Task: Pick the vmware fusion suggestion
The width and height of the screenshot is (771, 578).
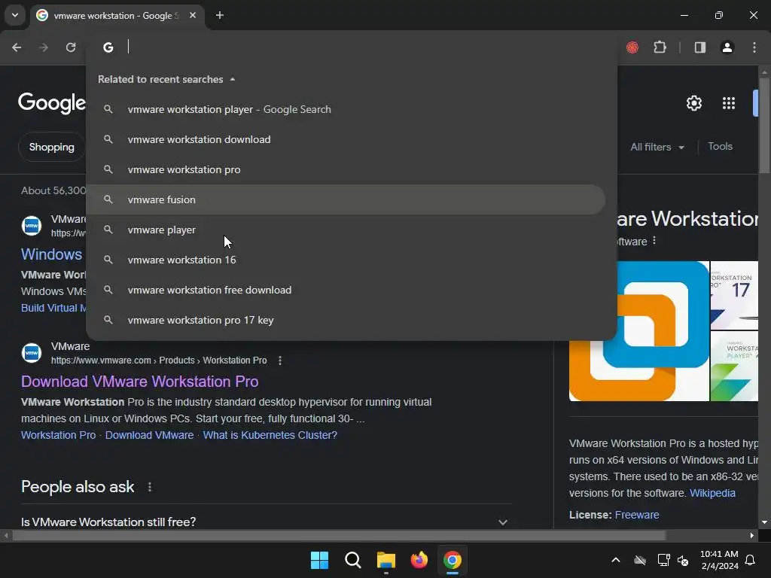Action: [345, 199]
